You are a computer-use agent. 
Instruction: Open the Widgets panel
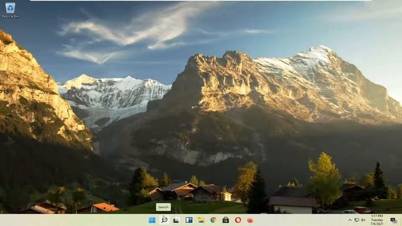tap(189, 220)
